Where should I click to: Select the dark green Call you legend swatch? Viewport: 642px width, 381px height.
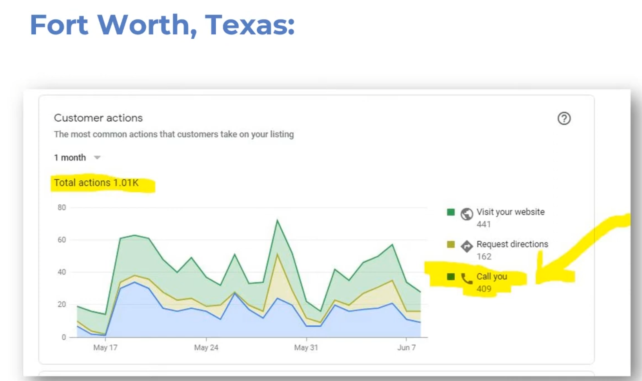tap(451, 277)
